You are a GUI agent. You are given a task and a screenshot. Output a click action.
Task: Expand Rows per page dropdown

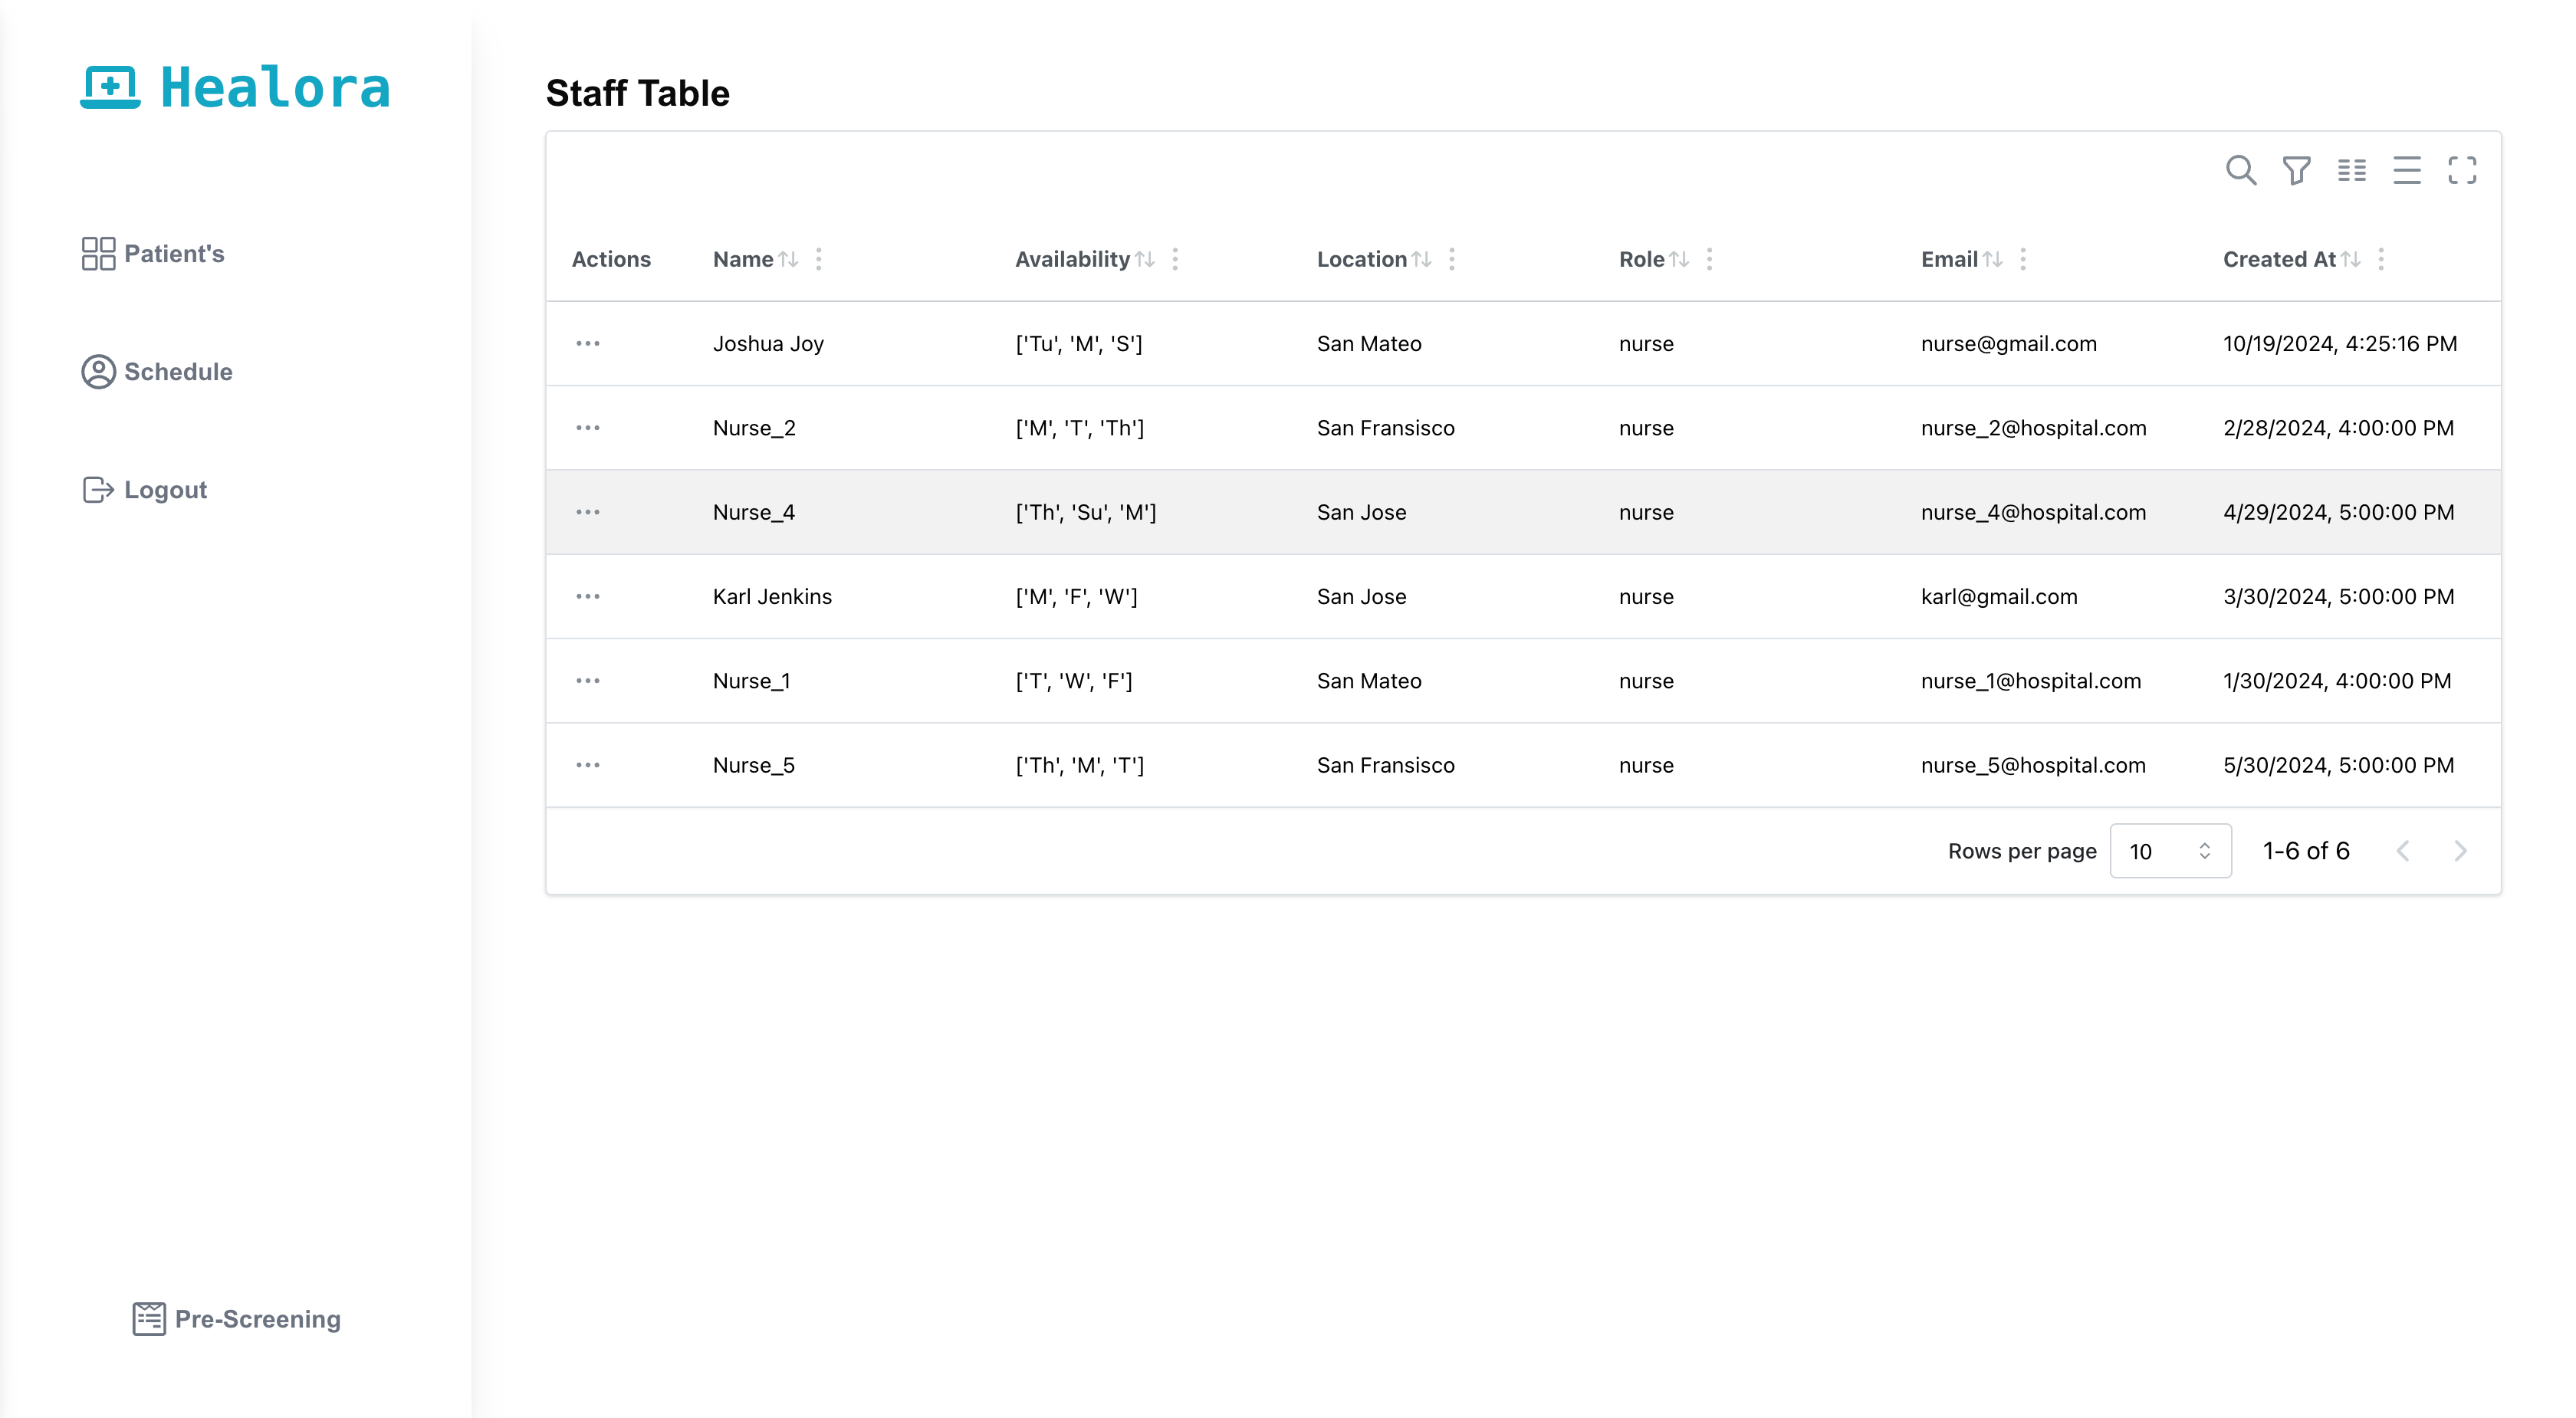tap(2170, 851)
